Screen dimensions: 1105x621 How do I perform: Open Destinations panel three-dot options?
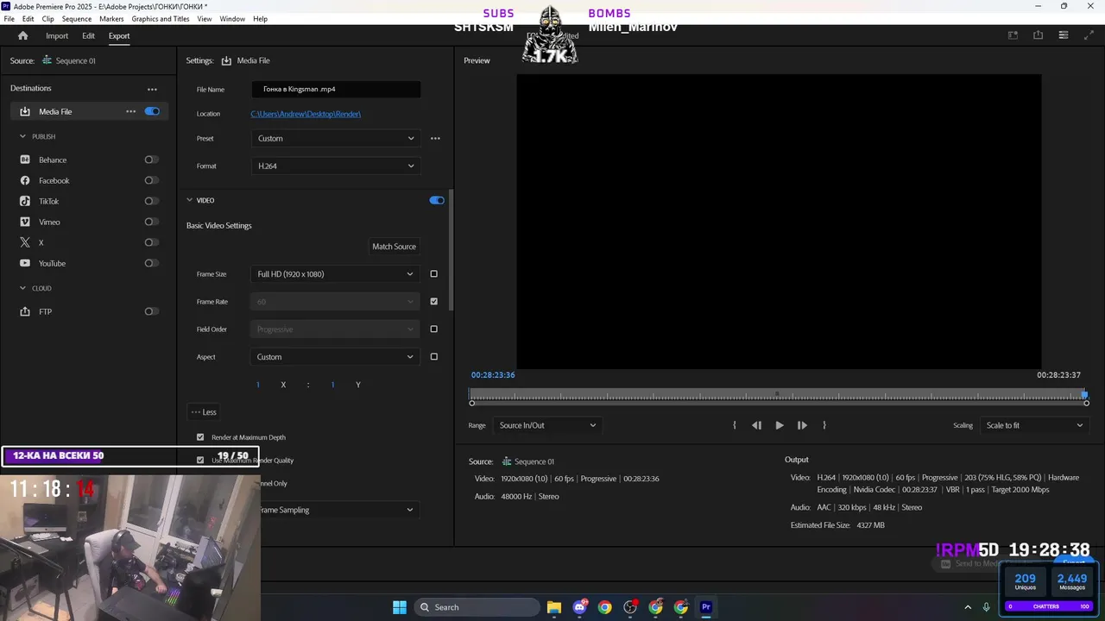pos(152,89)
